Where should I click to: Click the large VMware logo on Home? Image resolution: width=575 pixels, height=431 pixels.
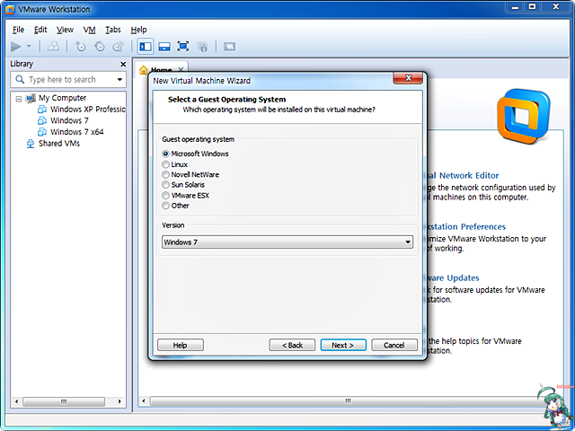(523, 116)
